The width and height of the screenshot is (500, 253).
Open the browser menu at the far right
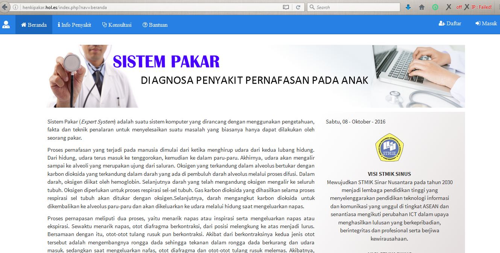pos(497,6)
